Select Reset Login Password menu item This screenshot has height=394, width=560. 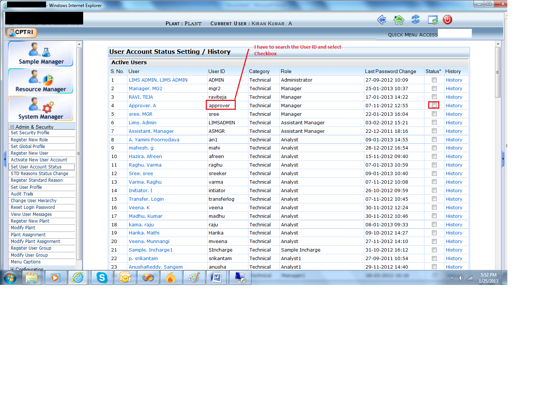tap(33, 207)
